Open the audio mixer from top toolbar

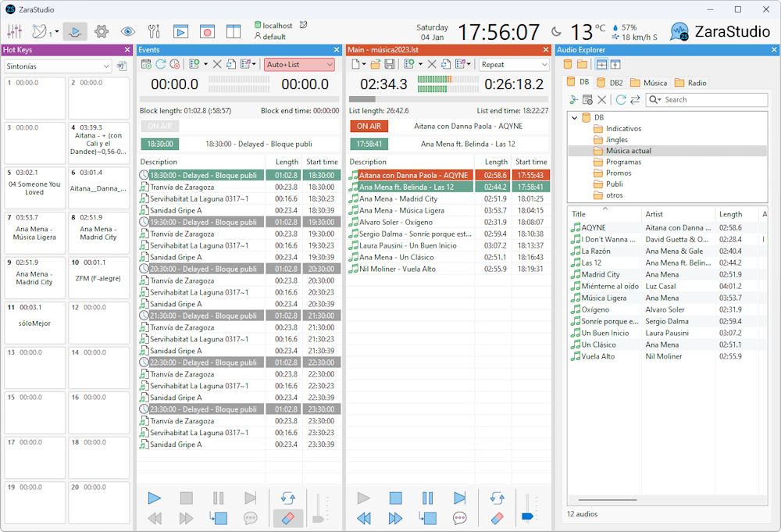click(15, 32)
